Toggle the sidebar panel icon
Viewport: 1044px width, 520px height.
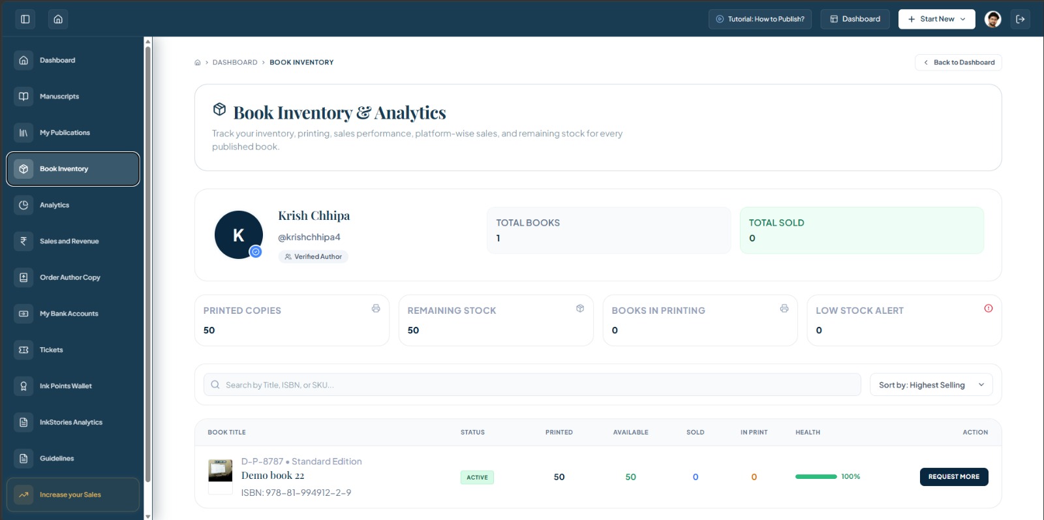coord(25,19)
